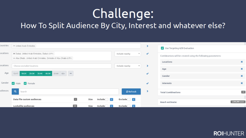Click the age range expand arrows button
The width and height of the screenshot is (246, 138).
[71, 74]
